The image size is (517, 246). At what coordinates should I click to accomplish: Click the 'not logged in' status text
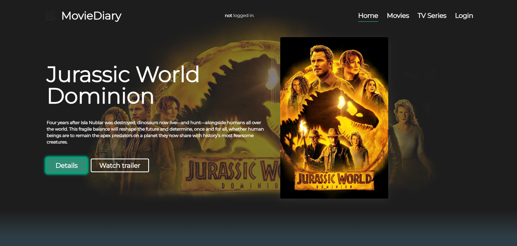click(239, 15)
